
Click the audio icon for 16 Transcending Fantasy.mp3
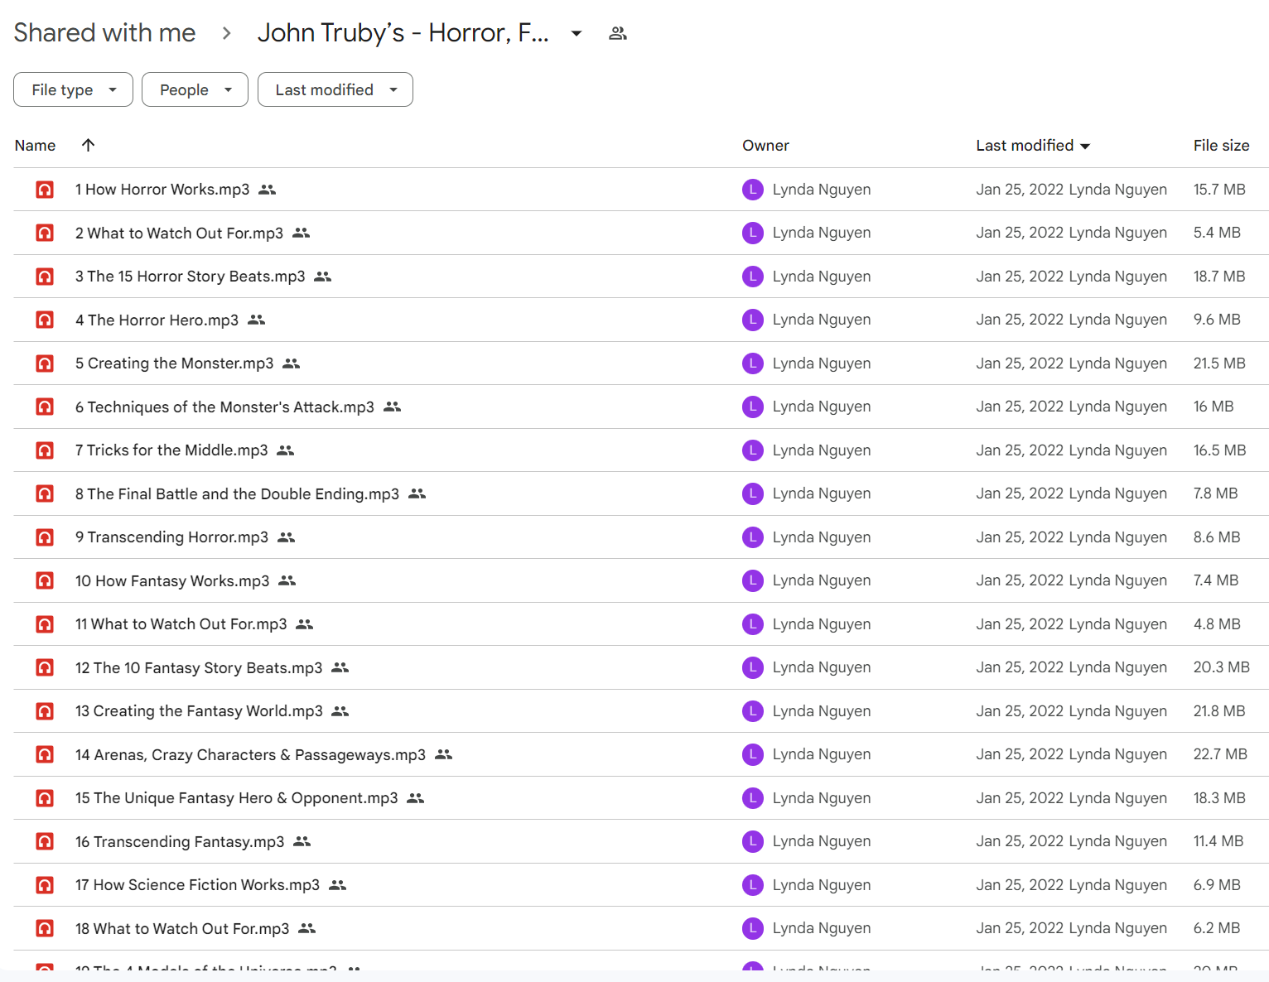tap(45, 841)
